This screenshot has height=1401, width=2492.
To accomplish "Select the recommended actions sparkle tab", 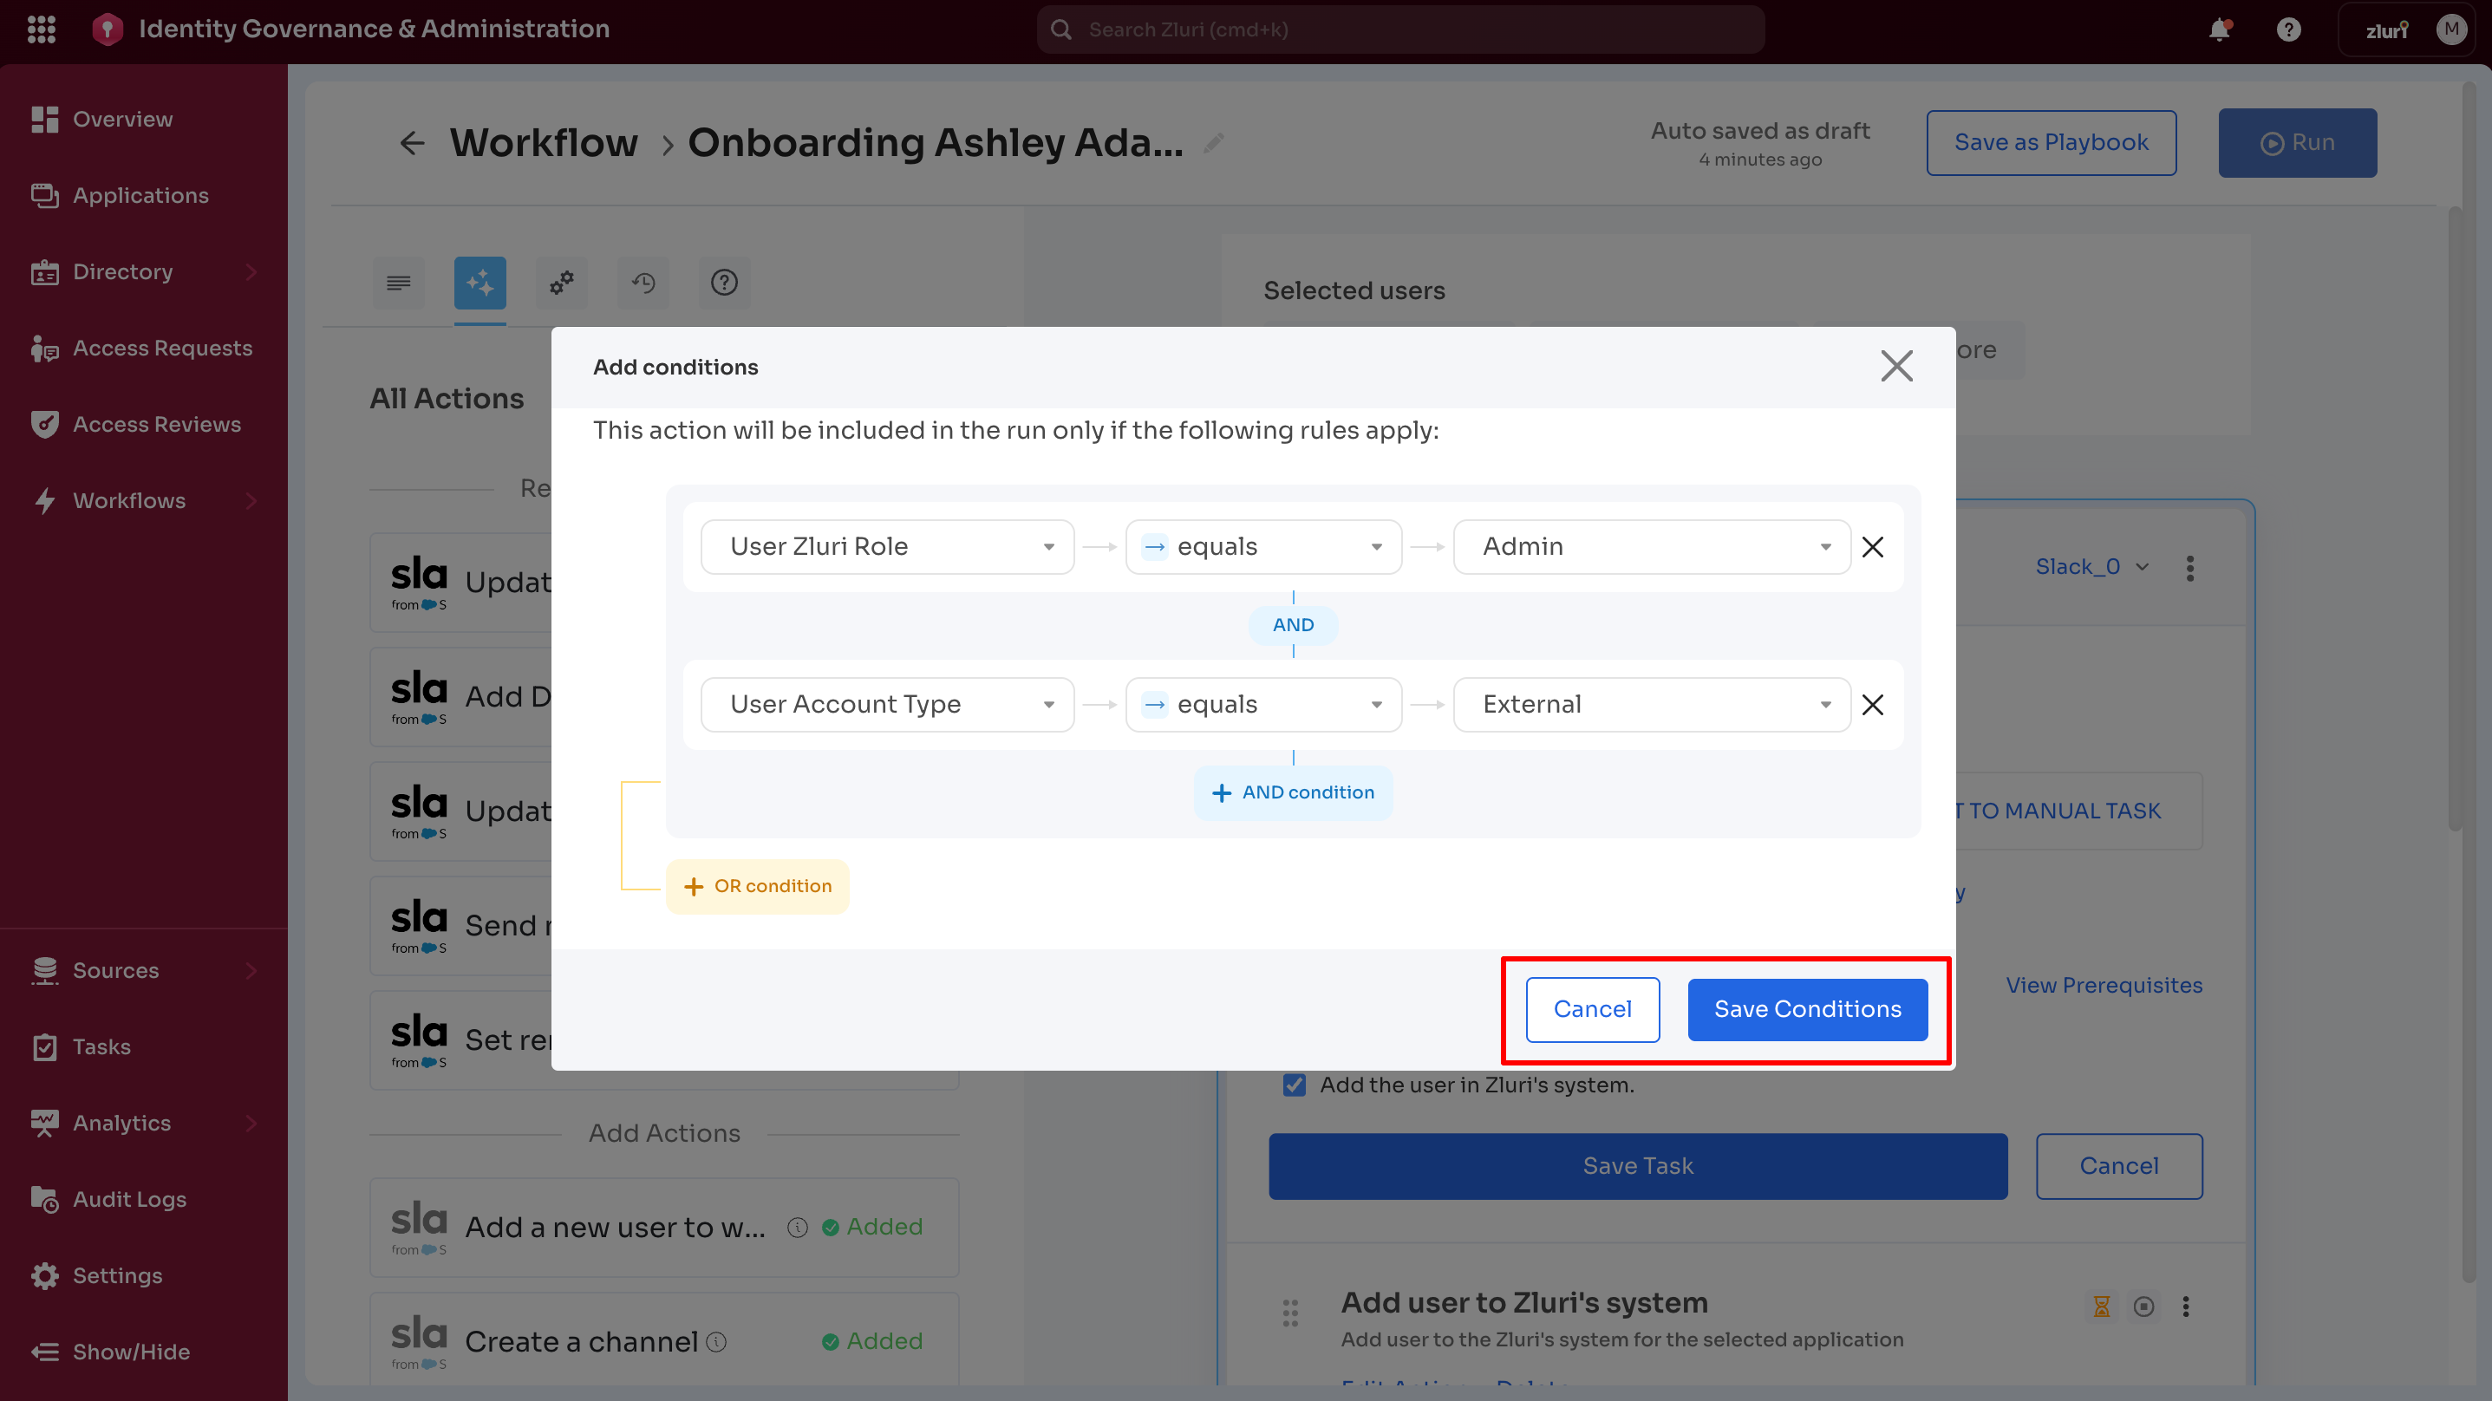I will [x=479, y=283].
